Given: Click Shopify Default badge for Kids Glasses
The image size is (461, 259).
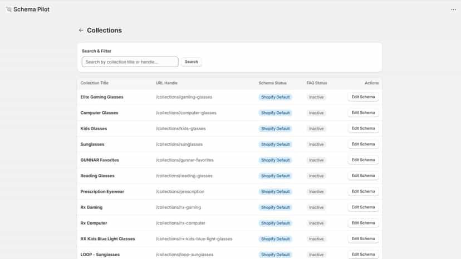Looking at the screenshot, I should (275, 128).
